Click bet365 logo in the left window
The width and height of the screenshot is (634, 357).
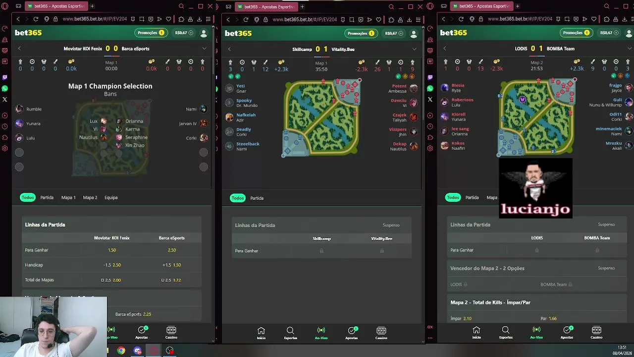pyautogui.click(x=28, y=33)
